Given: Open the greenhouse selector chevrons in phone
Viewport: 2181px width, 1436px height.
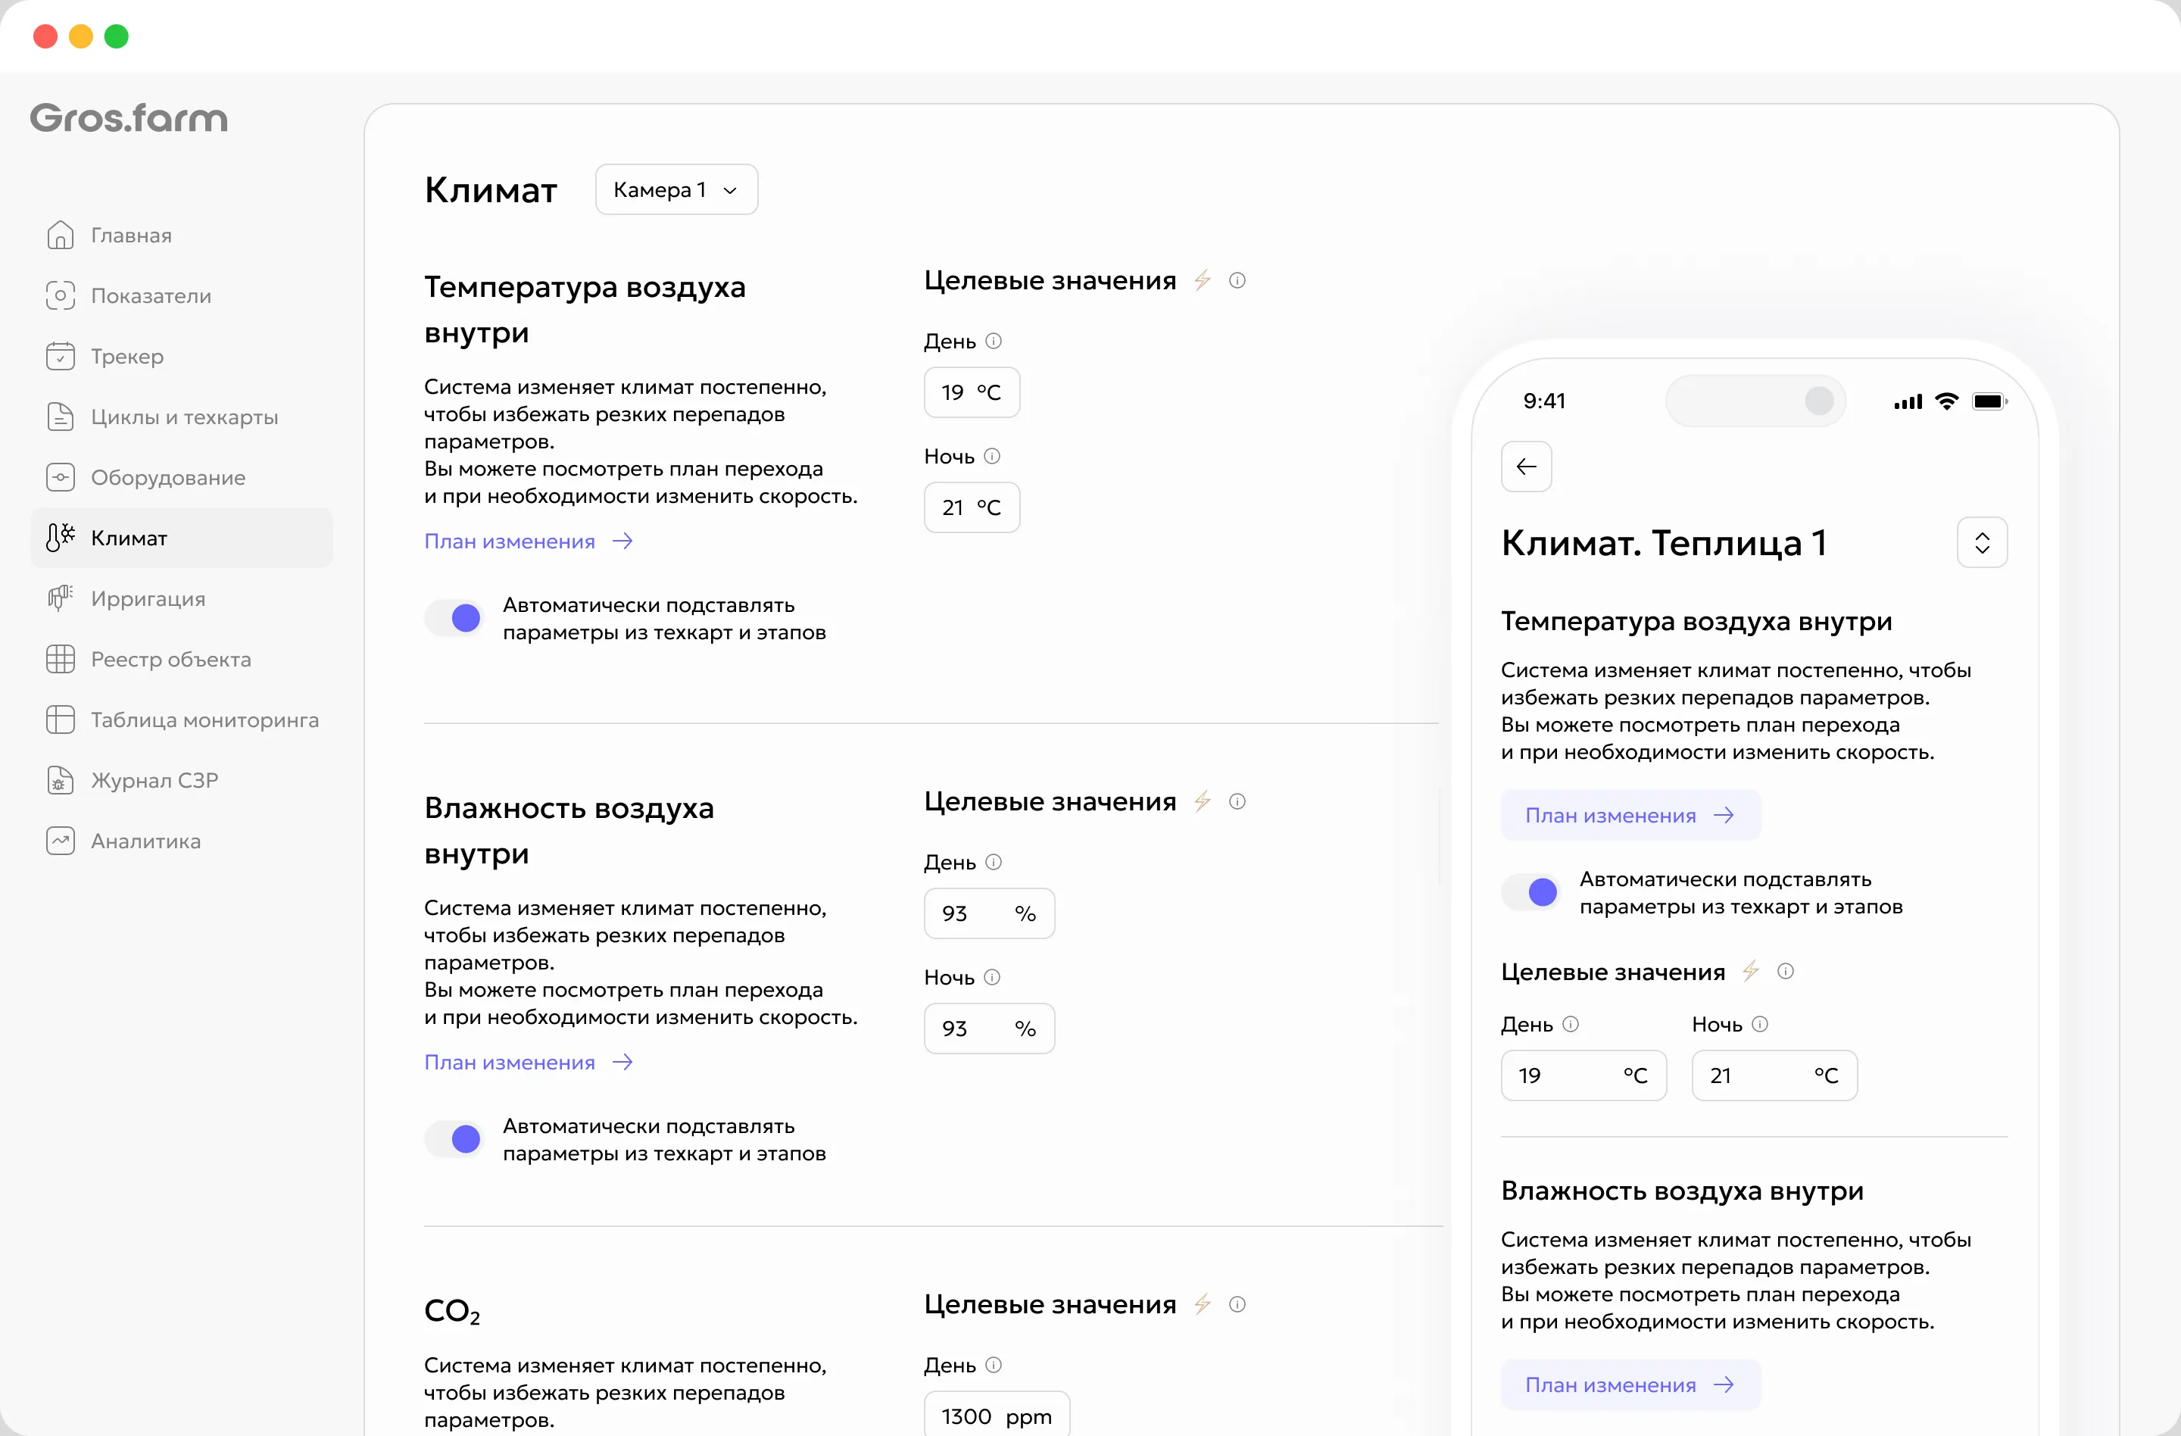Looking at the screenshot, I should [1982, 542].
